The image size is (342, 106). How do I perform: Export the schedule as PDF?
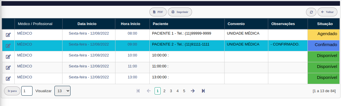[158, 12]
